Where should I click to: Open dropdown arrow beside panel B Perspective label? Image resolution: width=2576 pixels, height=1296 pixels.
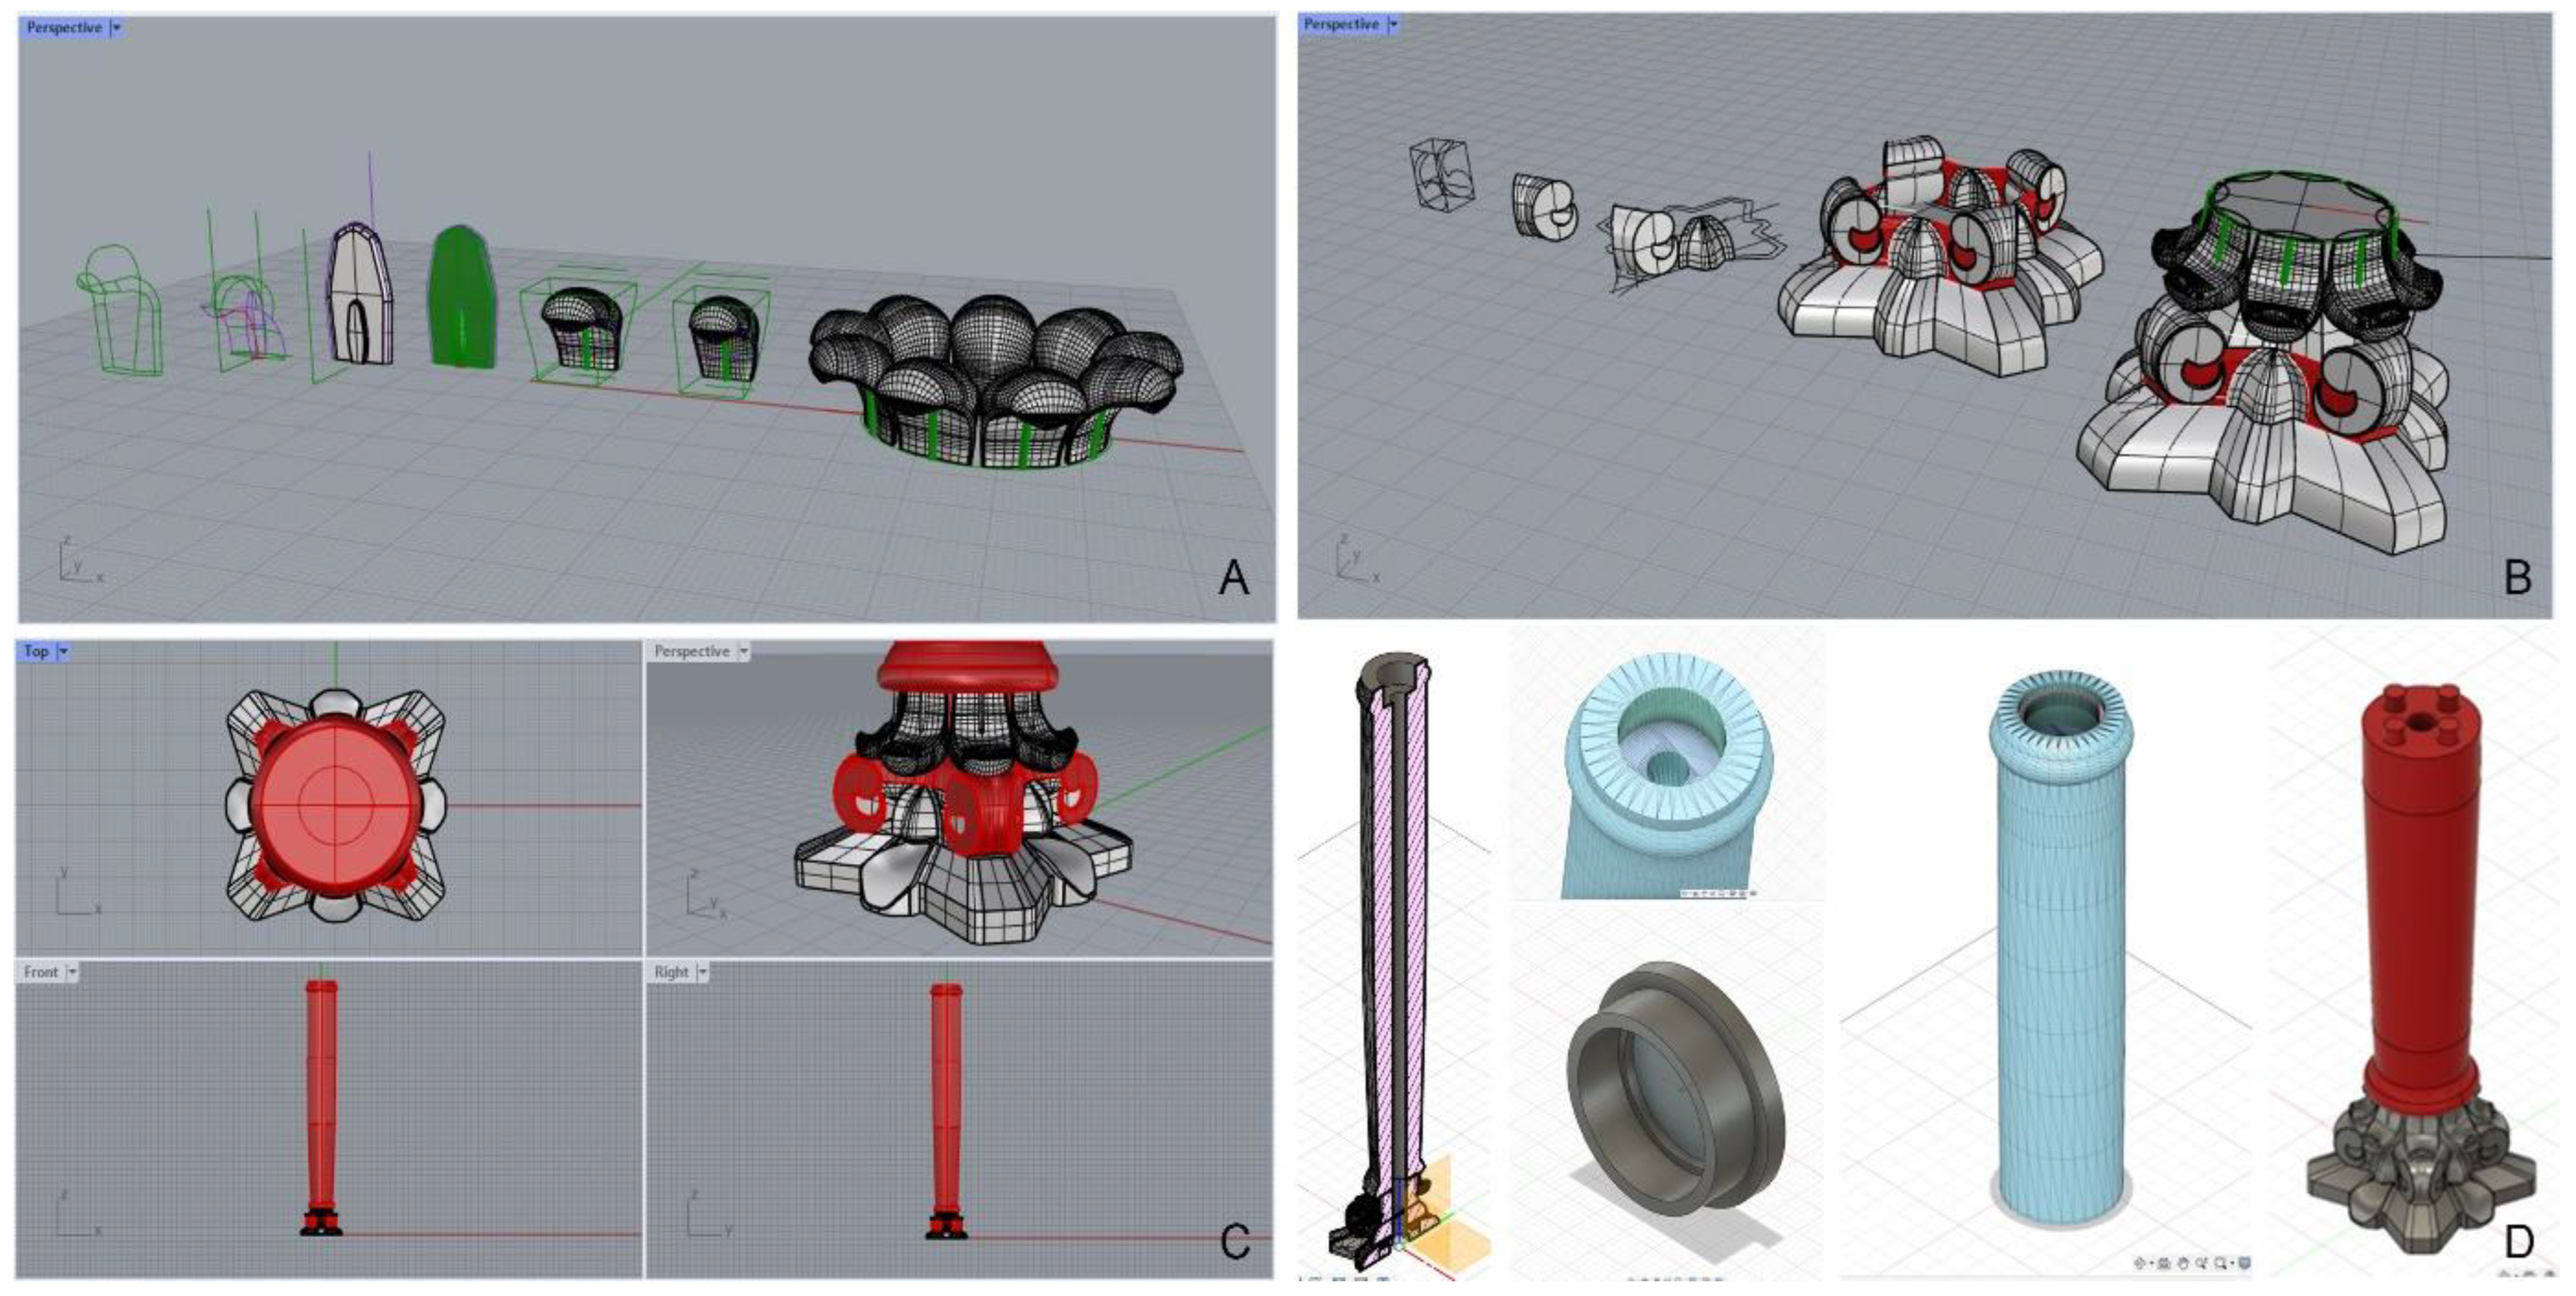point(1393,24)
